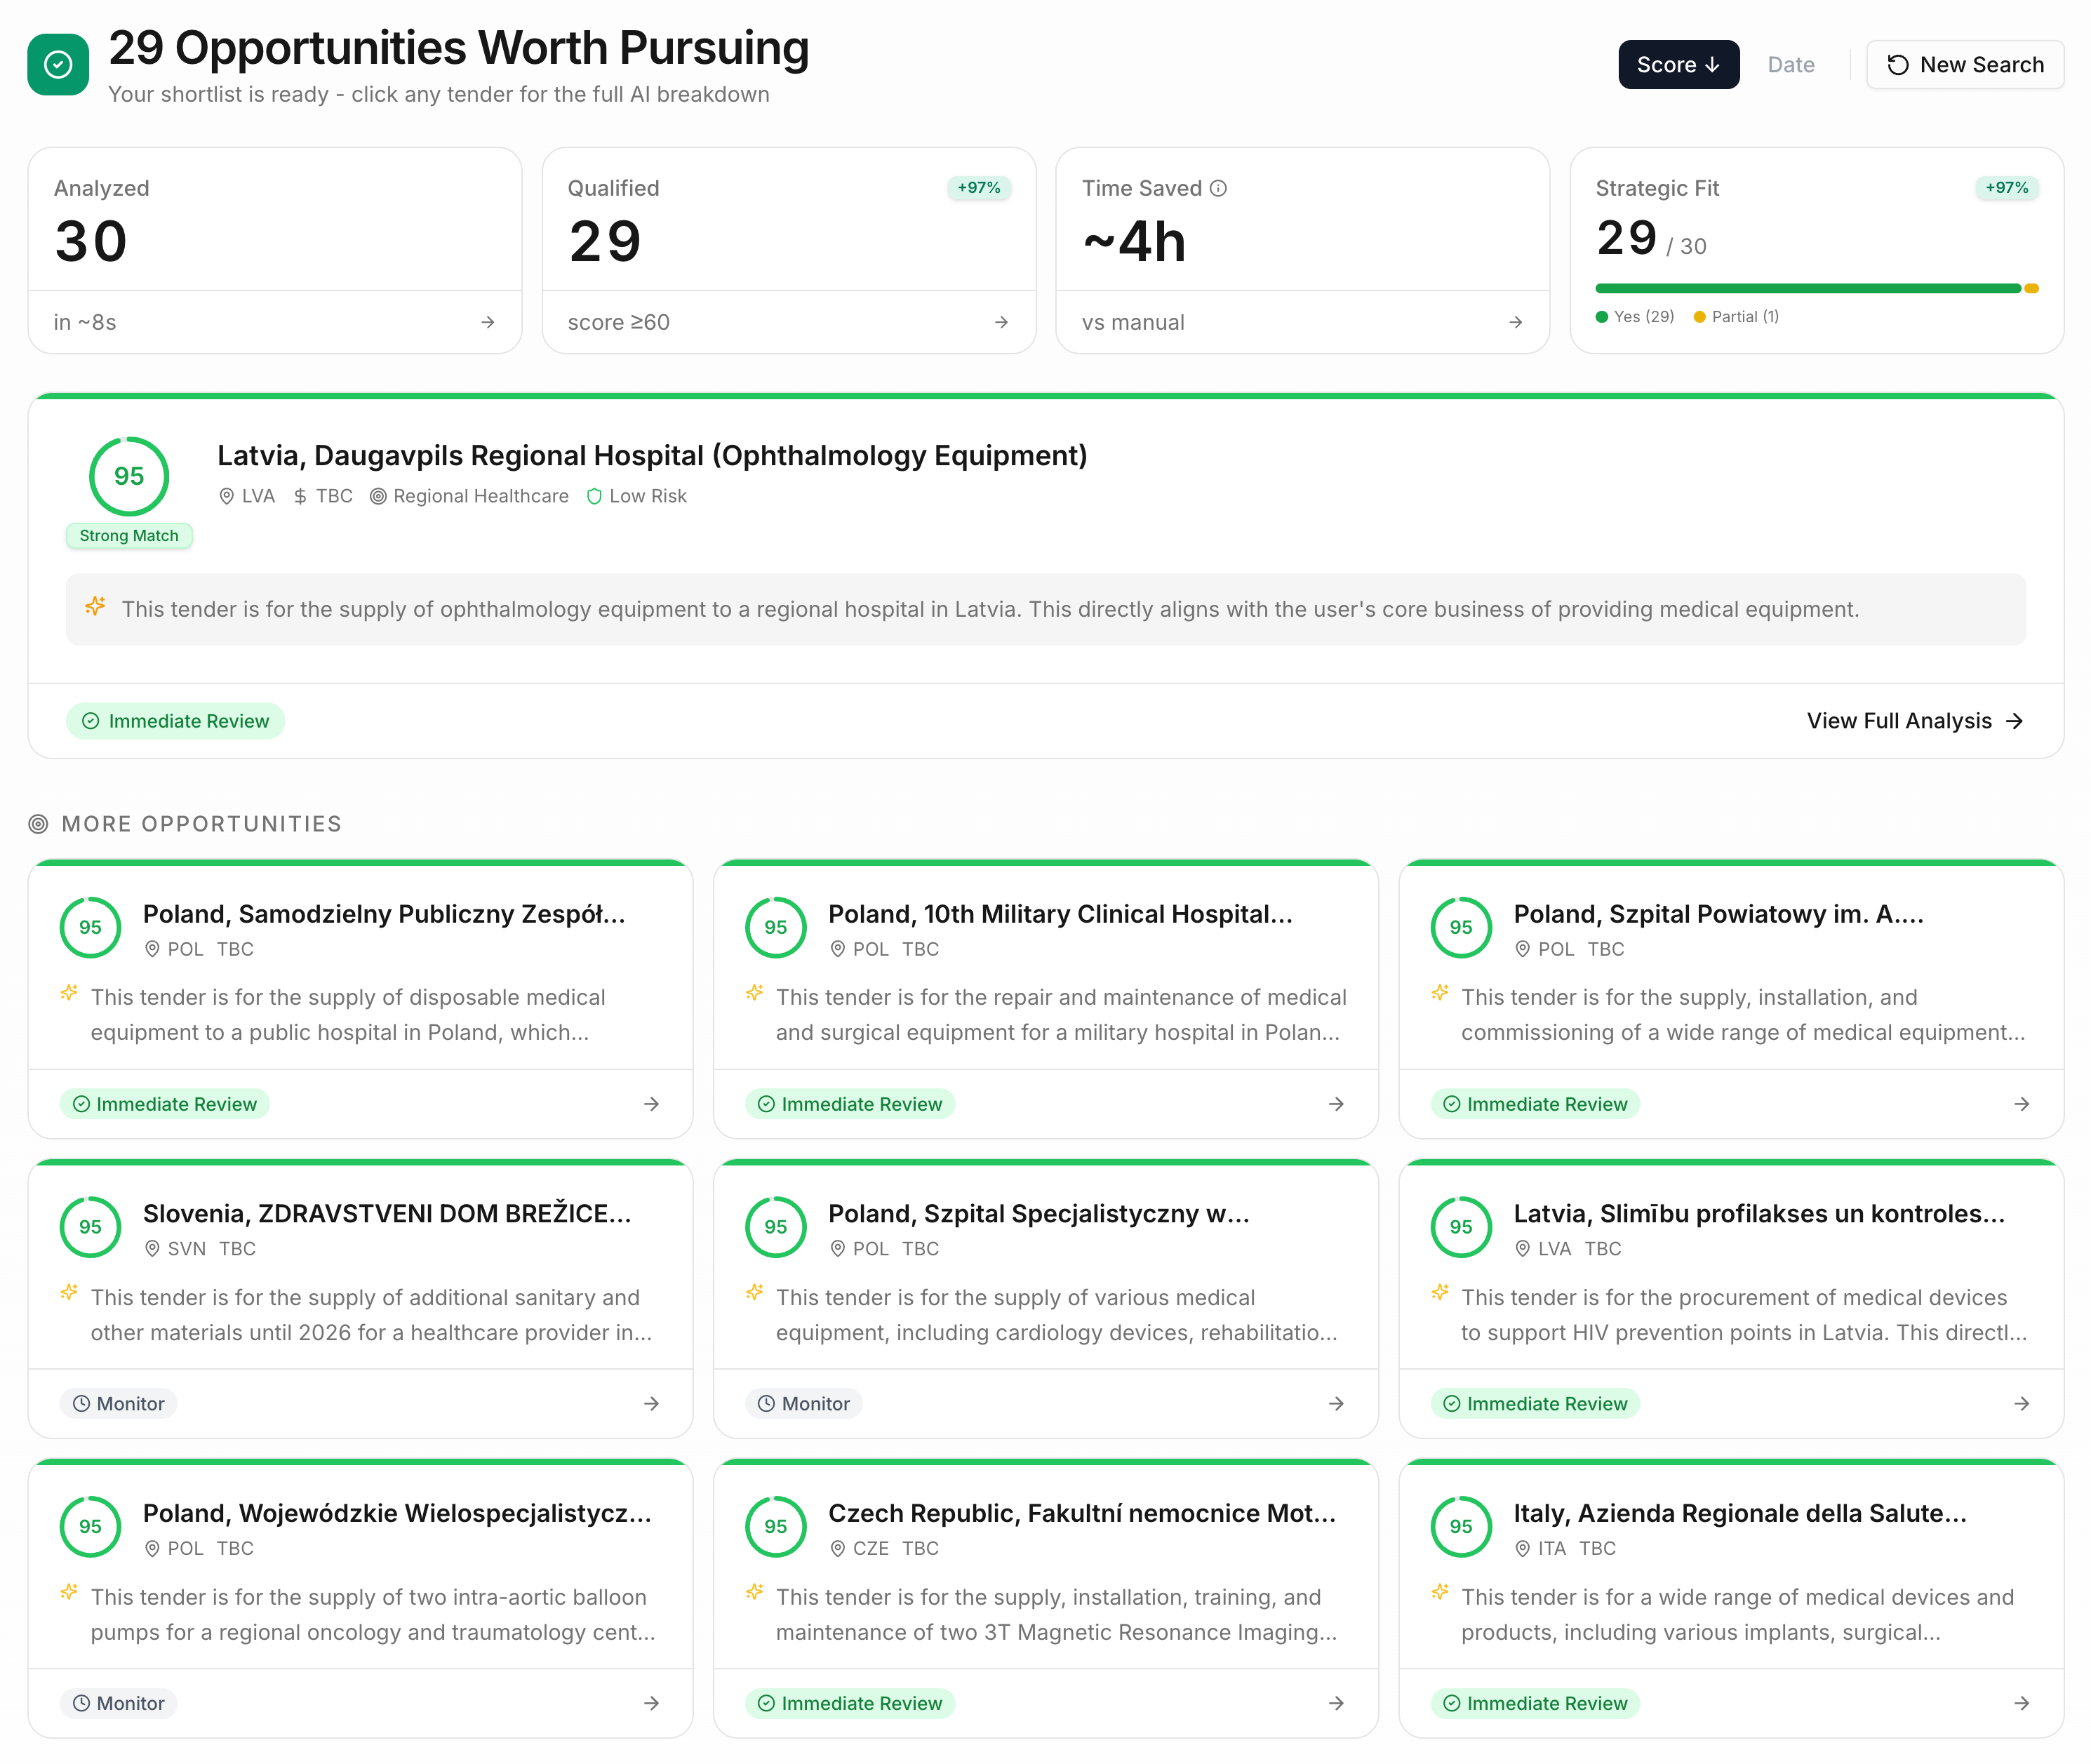The width and height of the screenshot is (2091, 1764).
Task: Start a New Search
Action: click(x=1965, y=65)
